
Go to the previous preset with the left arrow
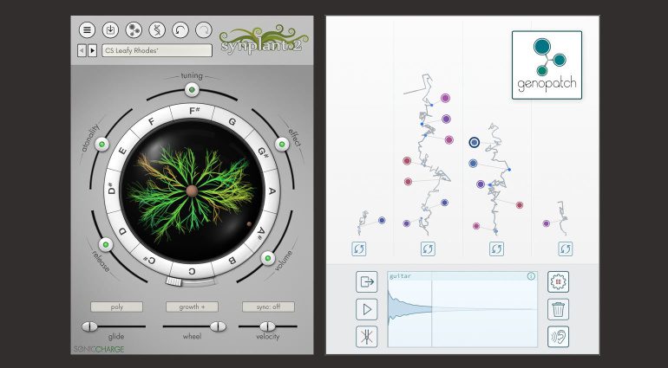point(83,51)
